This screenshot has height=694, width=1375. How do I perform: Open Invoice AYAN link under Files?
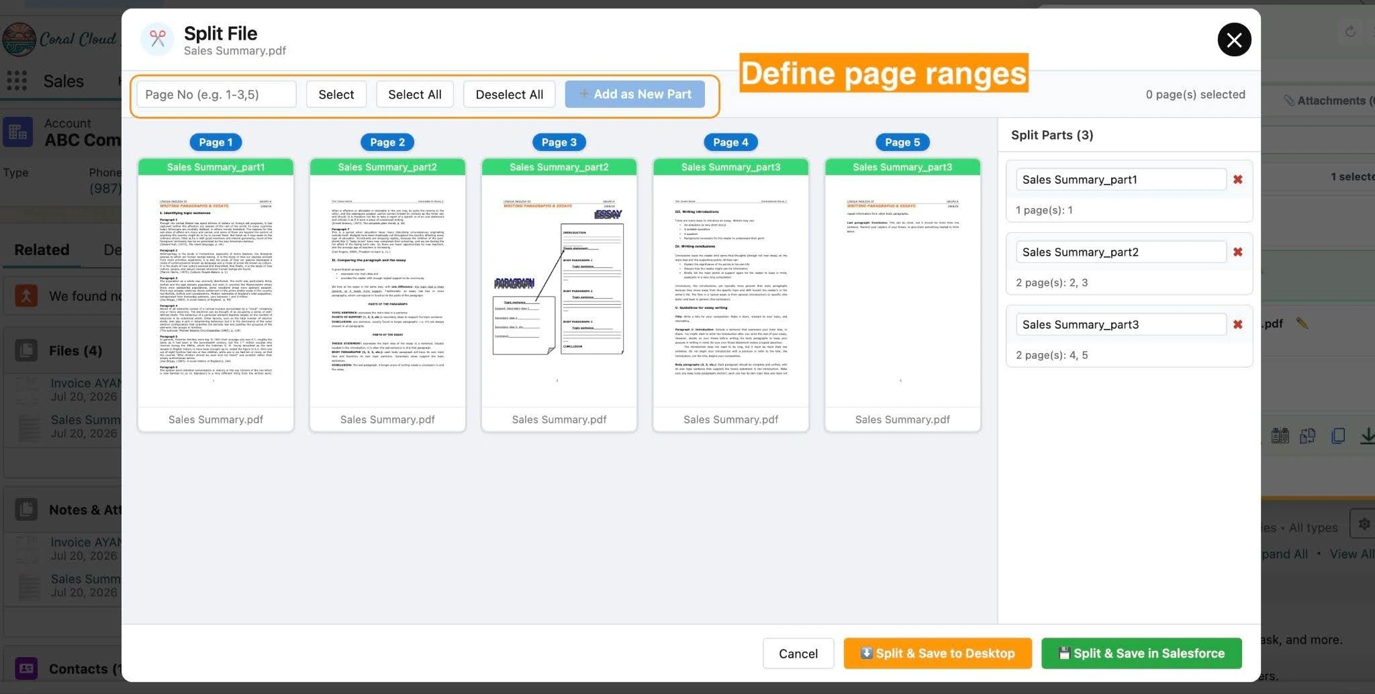tap(86, 383)
